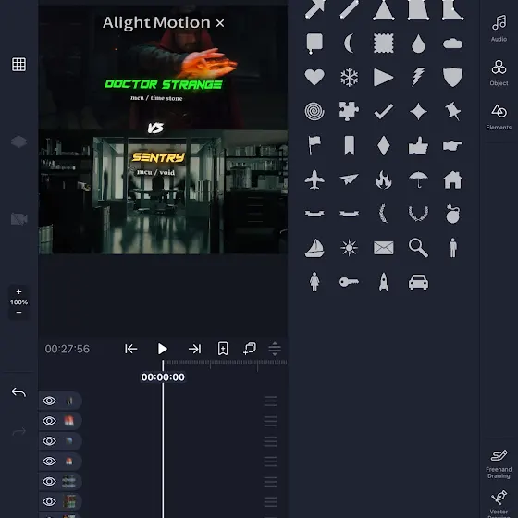Click the Sentry title in preview

(x=158, y=157)
